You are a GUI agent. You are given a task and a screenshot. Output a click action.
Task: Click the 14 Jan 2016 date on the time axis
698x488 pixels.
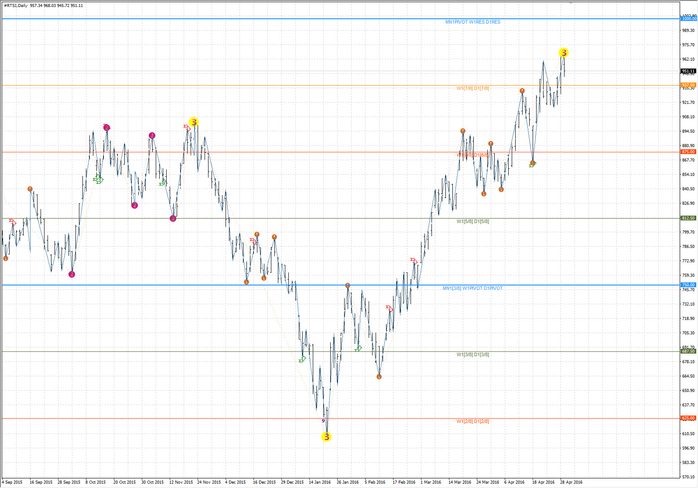click(x=320, y=482)
